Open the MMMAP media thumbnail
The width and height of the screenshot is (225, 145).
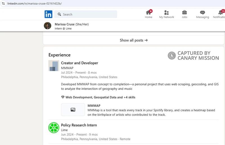coord(73,110)
